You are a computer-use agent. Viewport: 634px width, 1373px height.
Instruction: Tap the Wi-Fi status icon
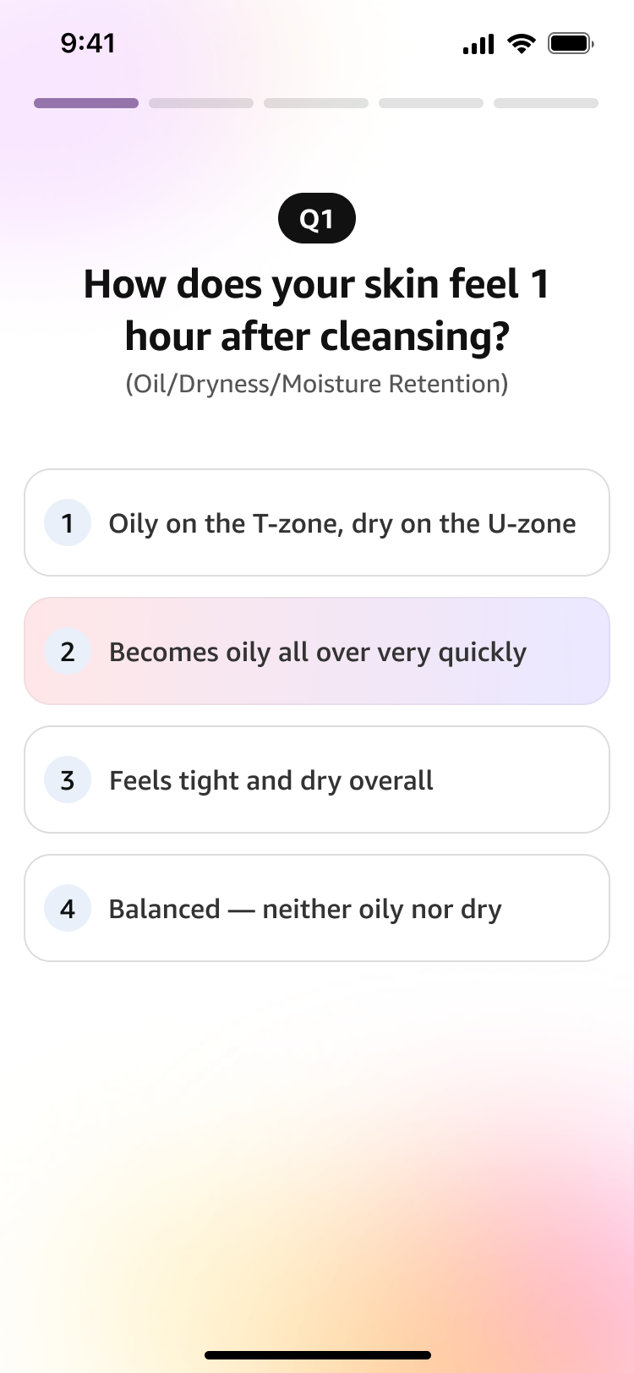[522, 43]
